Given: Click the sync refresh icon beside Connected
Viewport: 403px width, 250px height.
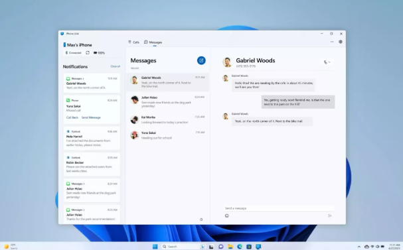Looking at the screenshot, I should 88,52.
